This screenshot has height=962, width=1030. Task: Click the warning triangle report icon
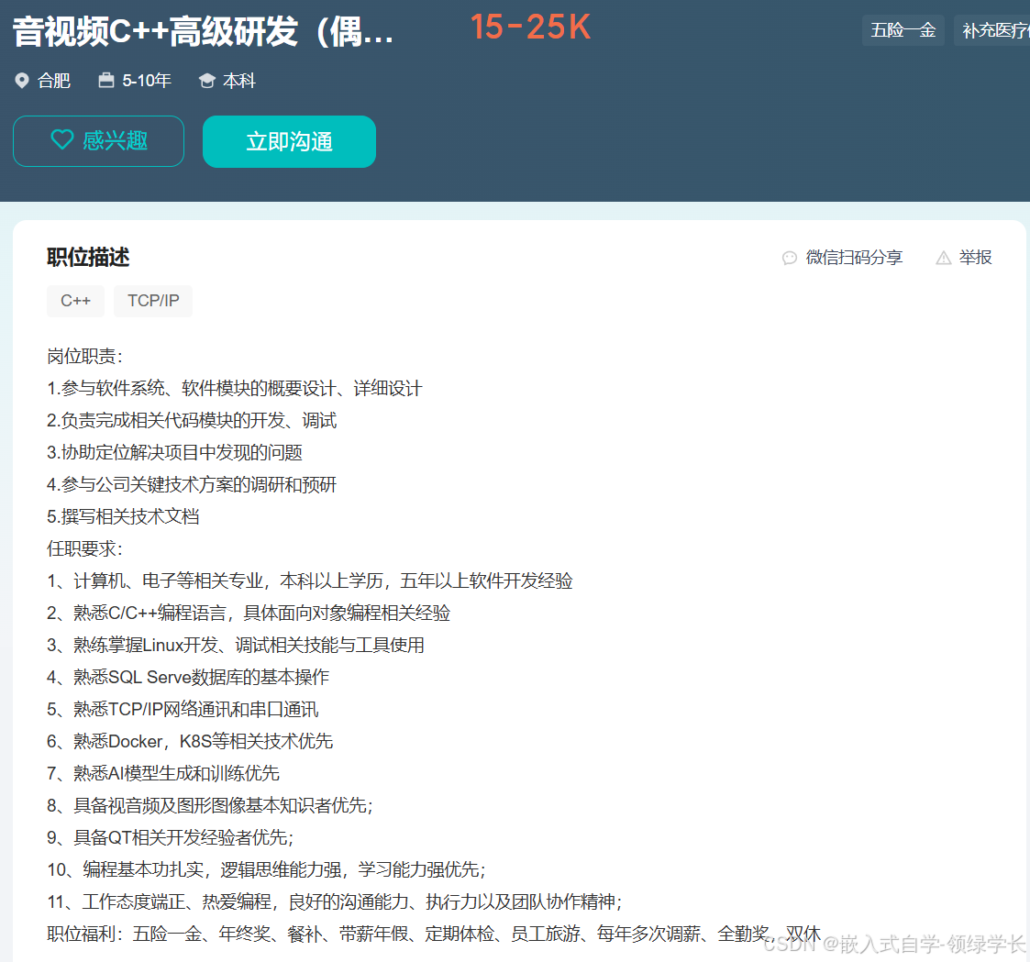click(943, 258)
